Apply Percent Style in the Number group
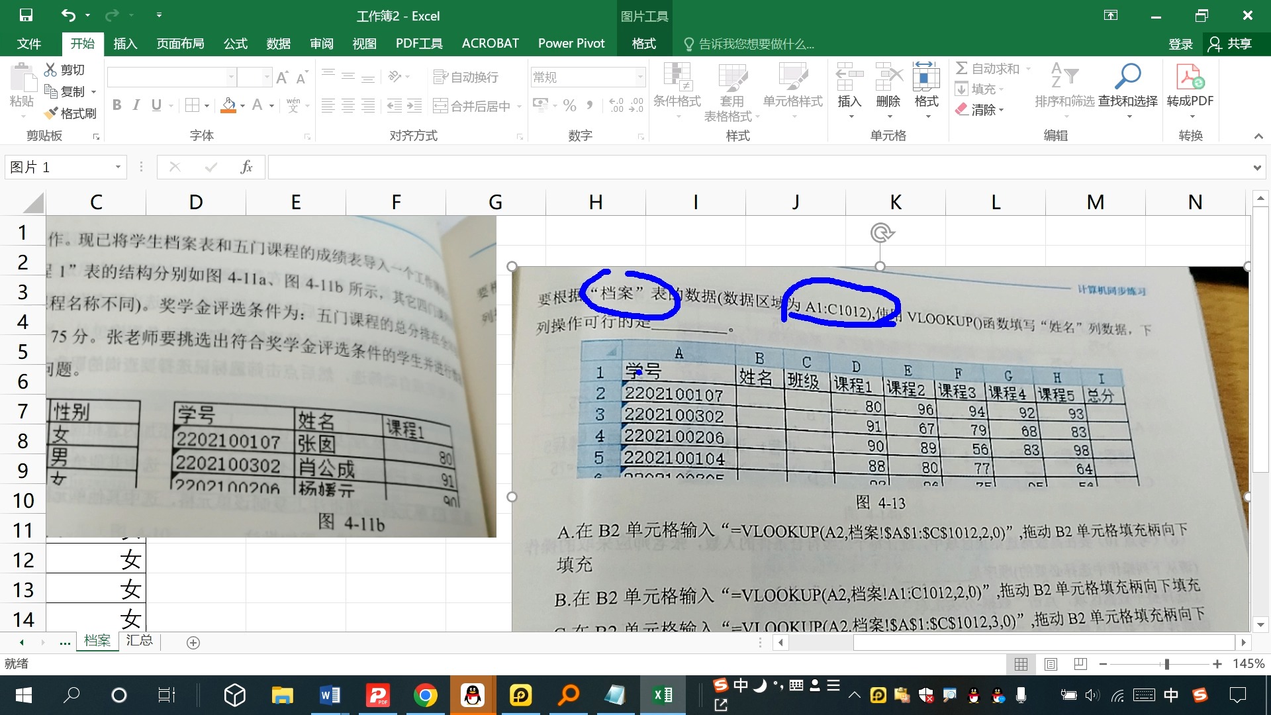 [x=568, y=105]
